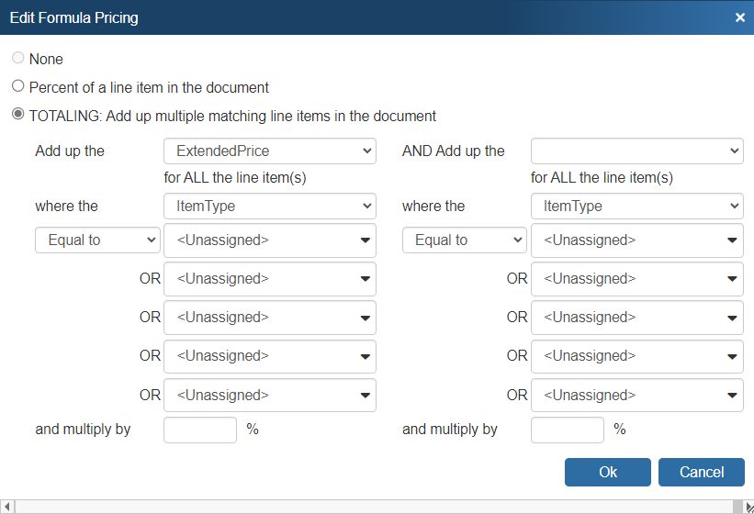
Task: Open the ExtendedPrice dropdown
Action: pyautogui.click(x=269, y=151)
